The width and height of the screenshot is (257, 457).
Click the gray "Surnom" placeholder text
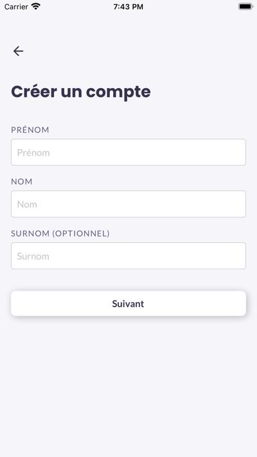(x=33, y=256)
